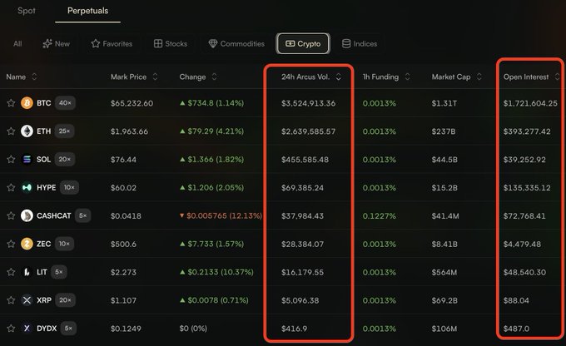Screen dimensions: 566x346
Task: Click the DYDX 5× leverage badge
Action: point(68,329)
